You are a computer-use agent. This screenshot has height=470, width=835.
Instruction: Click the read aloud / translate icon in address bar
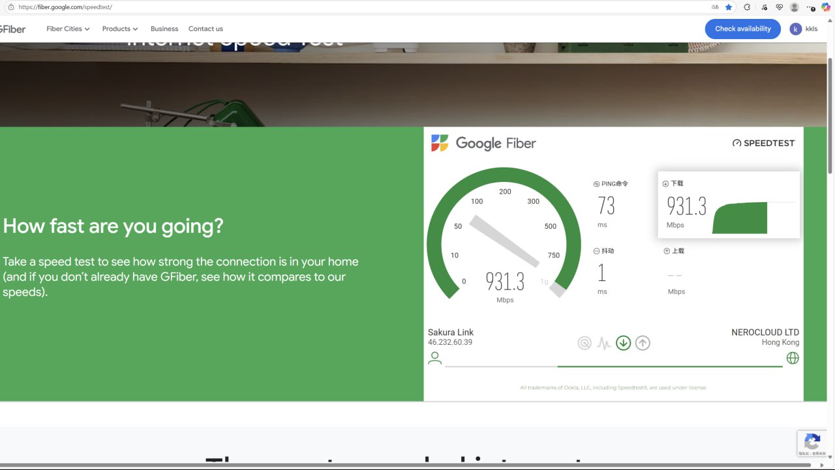click(715, 7)
